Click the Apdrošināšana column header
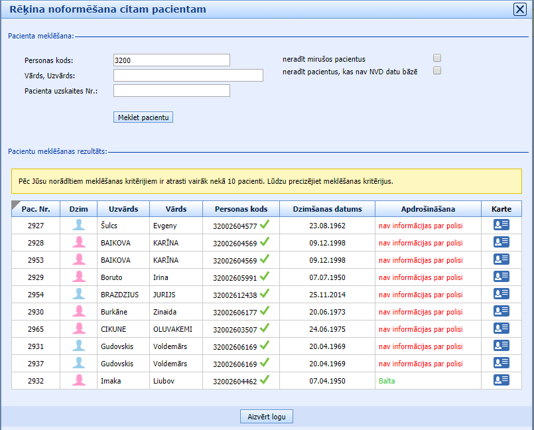The height and width of the screenshot is (430, 534). (428, 209)
